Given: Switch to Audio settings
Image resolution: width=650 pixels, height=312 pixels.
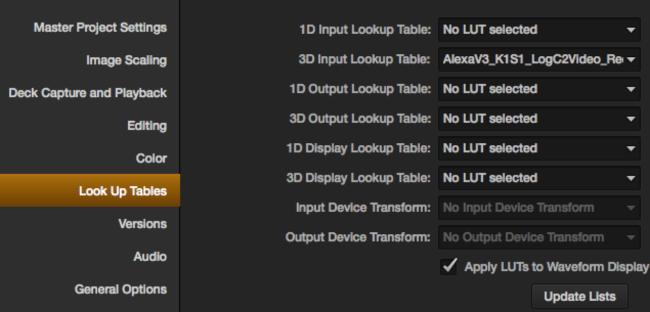Looking at the screenshot, I should (150, 257).
